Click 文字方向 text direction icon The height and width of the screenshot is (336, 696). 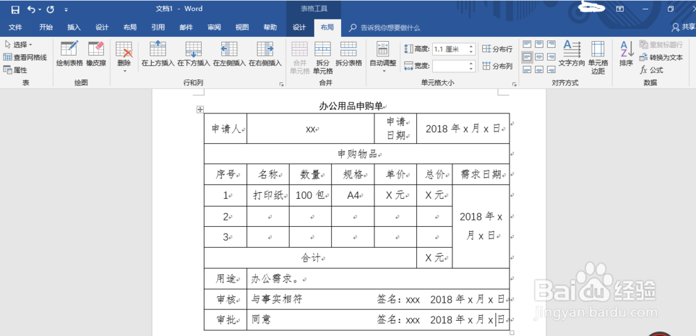(x=571, y=54)
